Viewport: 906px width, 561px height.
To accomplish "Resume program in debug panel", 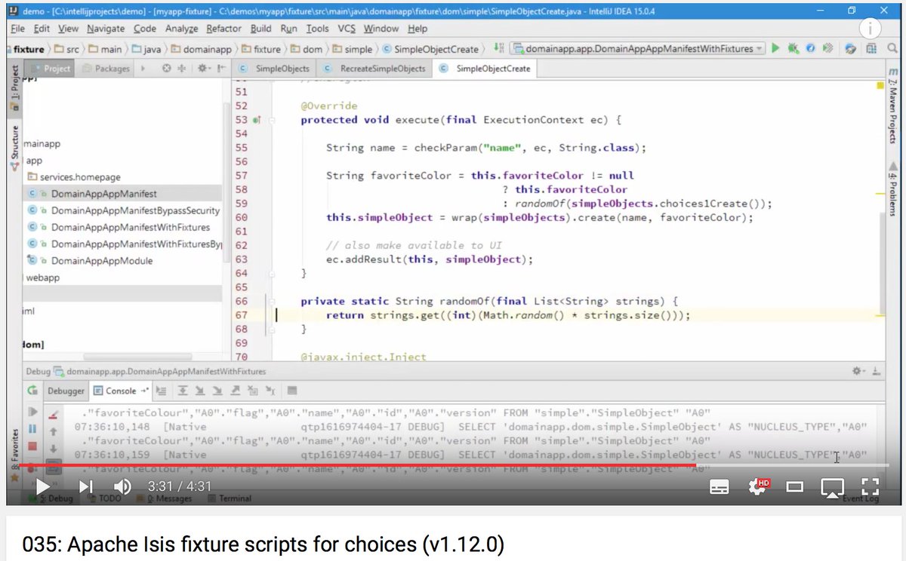I will (32, 412).
